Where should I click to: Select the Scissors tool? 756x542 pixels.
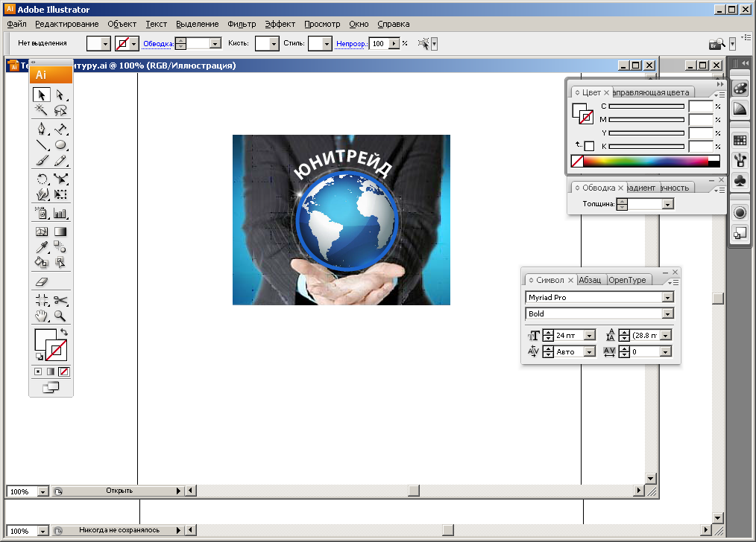coord(60,300)
